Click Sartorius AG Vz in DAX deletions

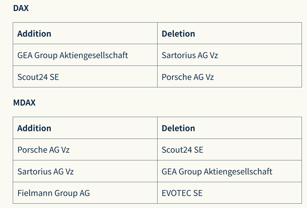click(x=190, y=55)
